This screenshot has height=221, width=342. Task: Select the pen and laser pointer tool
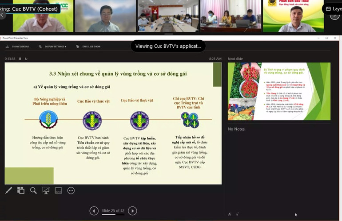[8, 190]
